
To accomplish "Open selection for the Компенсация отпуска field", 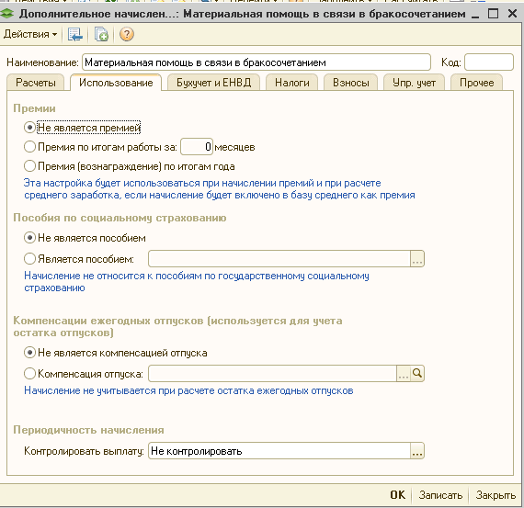I will coord(404,373).
